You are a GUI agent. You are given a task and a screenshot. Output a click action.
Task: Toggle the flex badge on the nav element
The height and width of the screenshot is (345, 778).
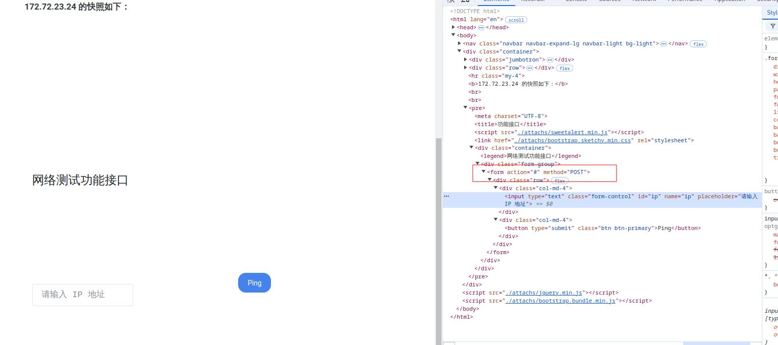pos(698,44)
